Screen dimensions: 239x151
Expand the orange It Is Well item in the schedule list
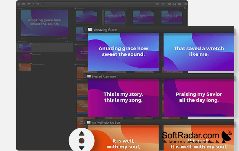[x=17, y=67]
